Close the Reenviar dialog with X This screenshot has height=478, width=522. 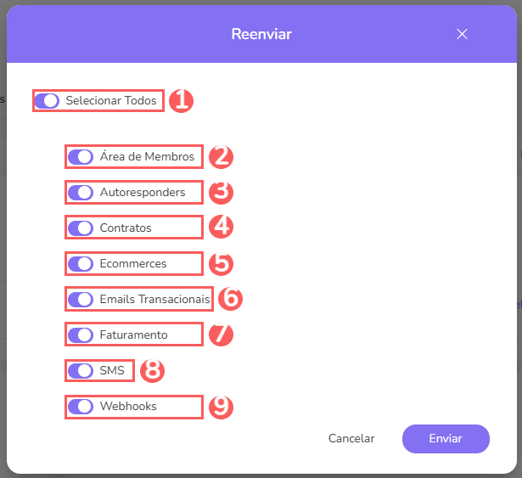click(x=462, y=34)
